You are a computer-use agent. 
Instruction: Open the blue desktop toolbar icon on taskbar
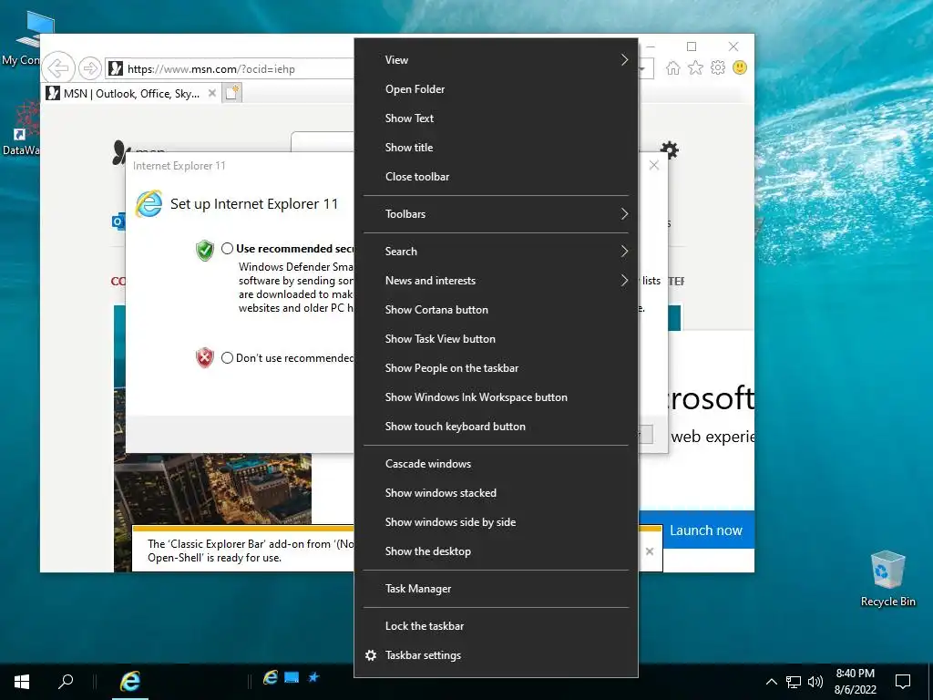click(x=292, y=677)
